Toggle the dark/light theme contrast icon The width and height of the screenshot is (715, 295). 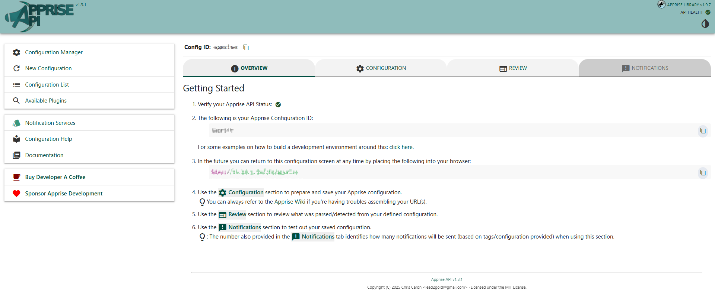coord(705,24)
